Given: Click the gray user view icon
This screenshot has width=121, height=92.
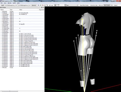Looking at the screenshot, I should [x=45, y=5].
